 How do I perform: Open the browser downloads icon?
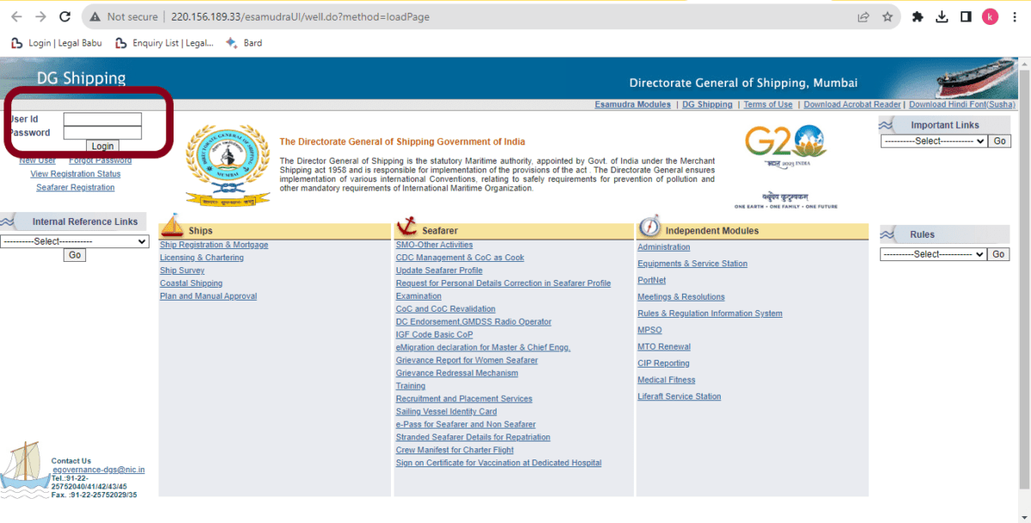[942, 16]
